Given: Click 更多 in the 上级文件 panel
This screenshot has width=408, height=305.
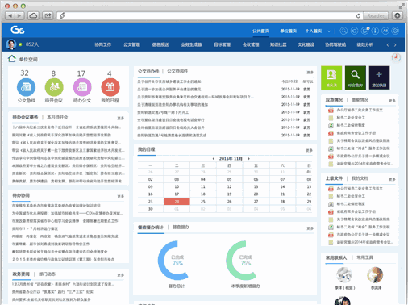Looking at the screenshot, I should 392,179.
